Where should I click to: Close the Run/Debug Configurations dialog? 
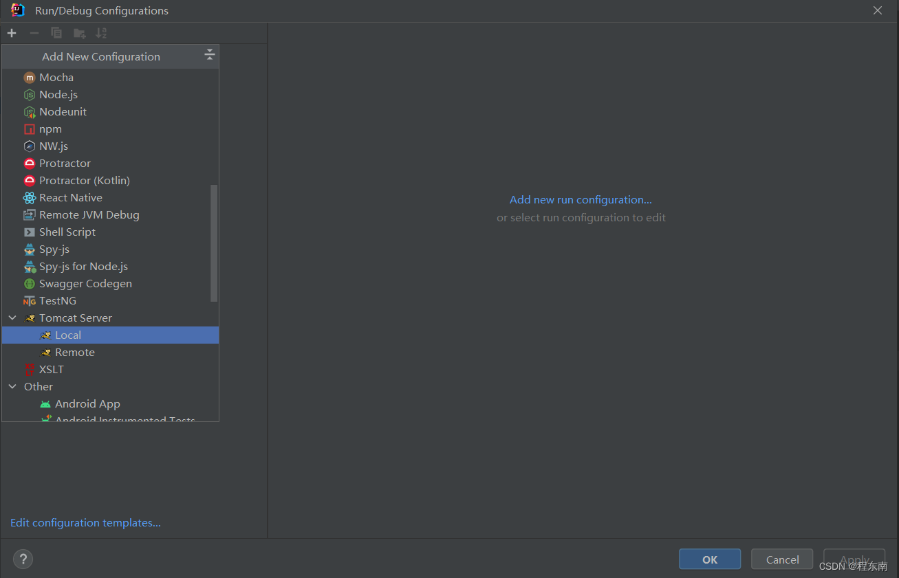pyautogui.click(x=878, y=10)
